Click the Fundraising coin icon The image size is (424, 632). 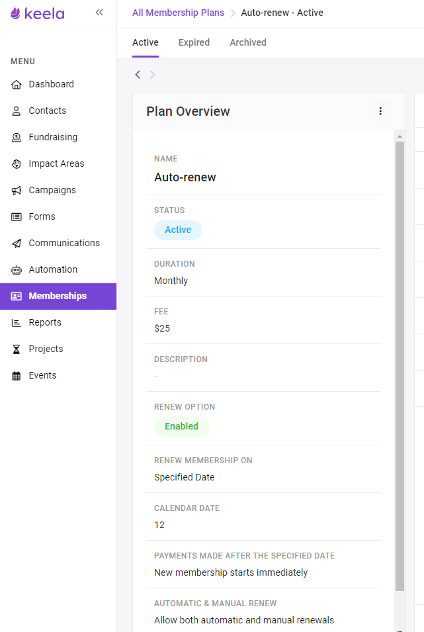[x=16, y=138]
